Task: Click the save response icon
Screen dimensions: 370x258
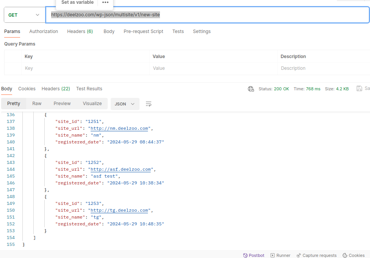Action: click(x=359, y=88)
